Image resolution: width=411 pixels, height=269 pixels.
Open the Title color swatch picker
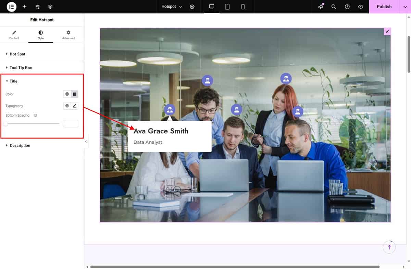click(75, 94)
